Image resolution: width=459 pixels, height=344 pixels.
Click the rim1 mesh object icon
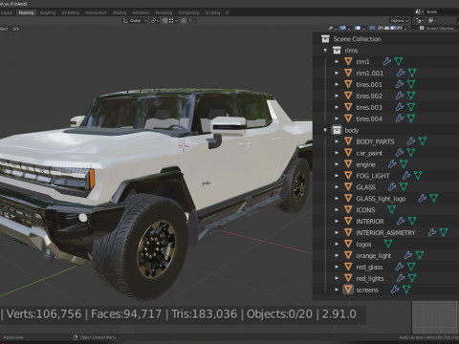pyautogui.click(x=348, y=61)
